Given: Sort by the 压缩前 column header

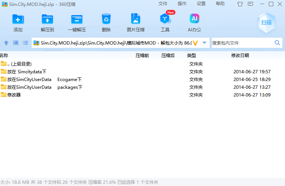Looking at the screenshot, I should 142,55.
